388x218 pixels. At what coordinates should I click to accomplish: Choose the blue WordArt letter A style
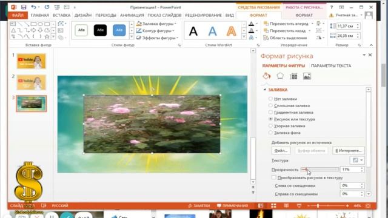point(212,31)
